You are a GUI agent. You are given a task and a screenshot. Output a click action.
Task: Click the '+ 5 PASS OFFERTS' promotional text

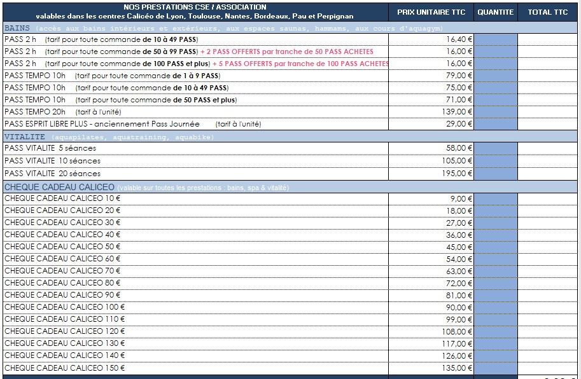tap(300, 64)
